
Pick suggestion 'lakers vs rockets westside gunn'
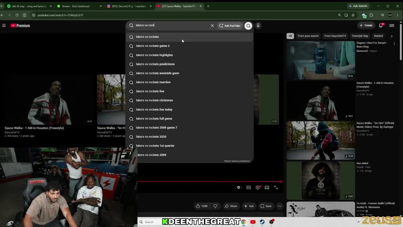click(x=190, y=73)
